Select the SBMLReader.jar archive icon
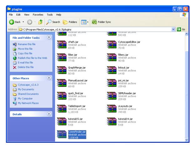 [112, 96]
